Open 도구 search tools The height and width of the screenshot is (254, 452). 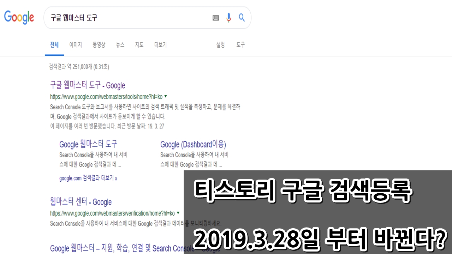[x=240, y=45]
